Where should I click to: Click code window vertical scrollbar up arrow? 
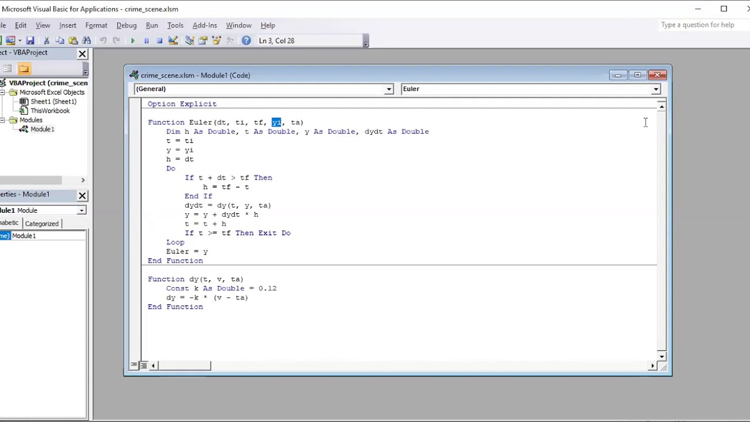coord(662,106)
